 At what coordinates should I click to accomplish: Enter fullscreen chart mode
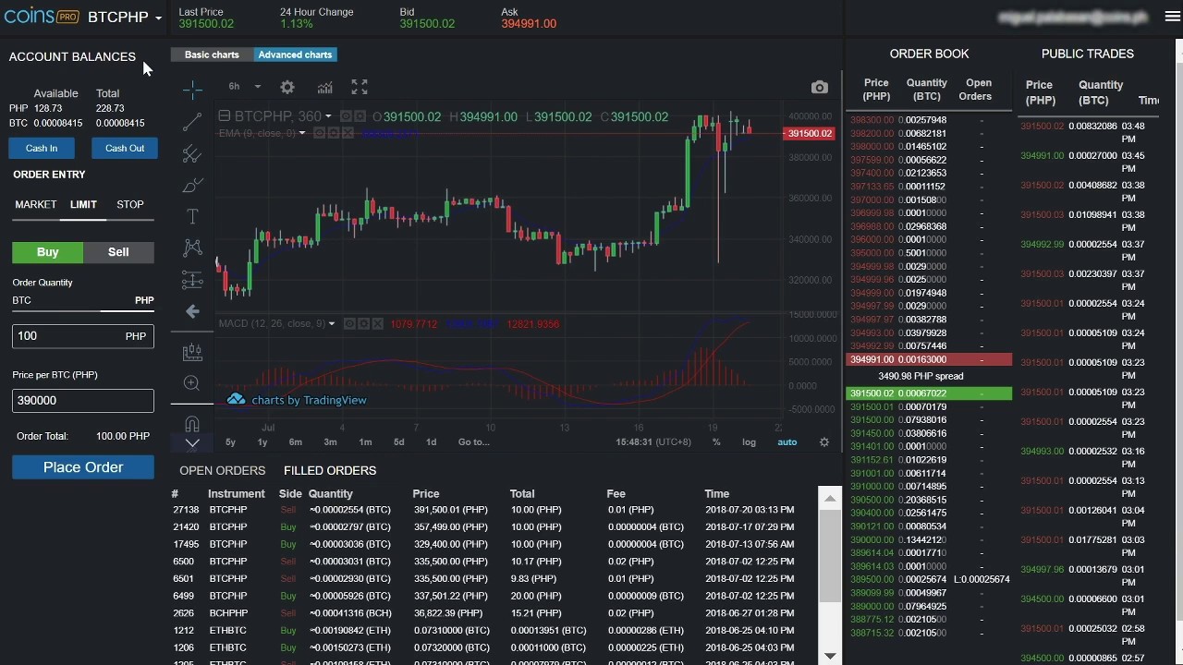pyautogui.click(x=360, y=87)
